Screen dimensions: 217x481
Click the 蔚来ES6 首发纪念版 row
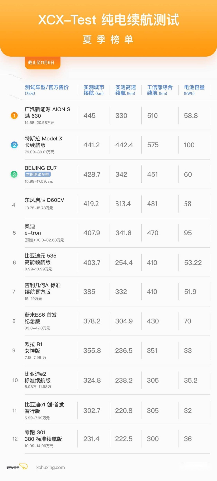(117, 321)
